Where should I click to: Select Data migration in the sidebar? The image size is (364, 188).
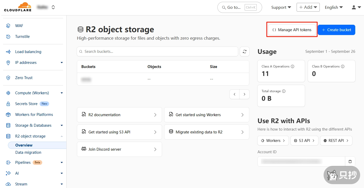tap(28, 152)
